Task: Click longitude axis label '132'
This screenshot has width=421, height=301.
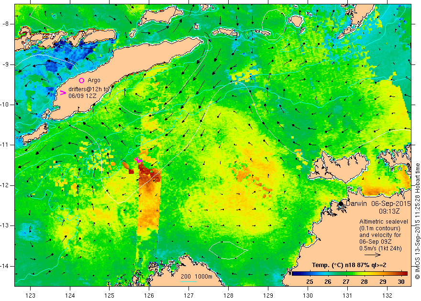Action: click(387, 296)
